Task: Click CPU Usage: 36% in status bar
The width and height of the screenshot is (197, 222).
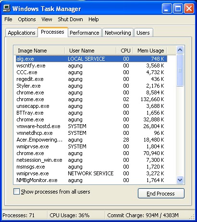Action: click(x=70, y=215)
